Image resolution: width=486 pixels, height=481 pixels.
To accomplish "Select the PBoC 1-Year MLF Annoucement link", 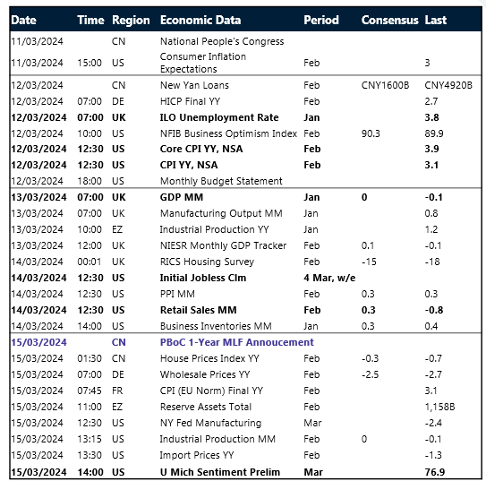I will [237, 342].
